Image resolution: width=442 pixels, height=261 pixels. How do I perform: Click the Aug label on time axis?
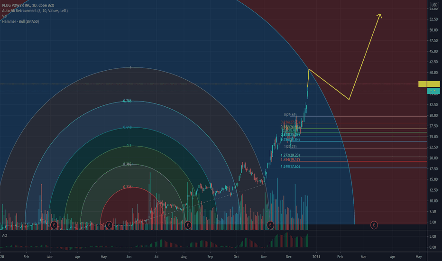pyautogui.click(x=184, y=257)
